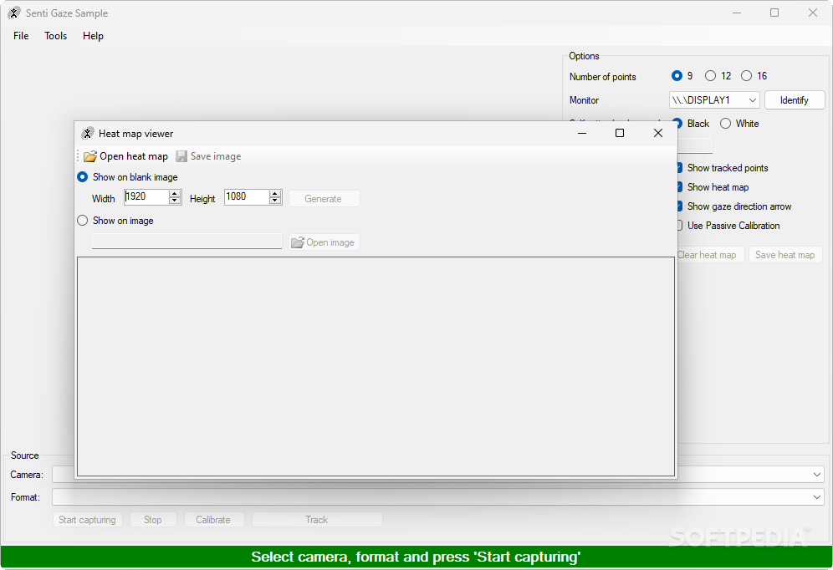Click the Track button
The width and height of the screenshot is (833, 570).
pos(317,520)
